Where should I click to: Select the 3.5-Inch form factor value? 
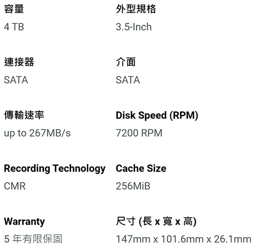pos(134,27)
